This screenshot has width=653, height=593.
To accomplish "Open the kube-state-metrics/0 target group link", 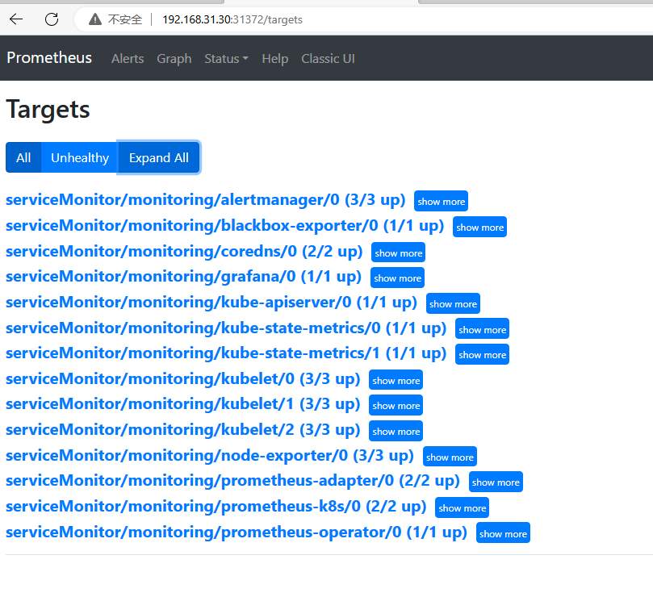I will pos(226,328).
